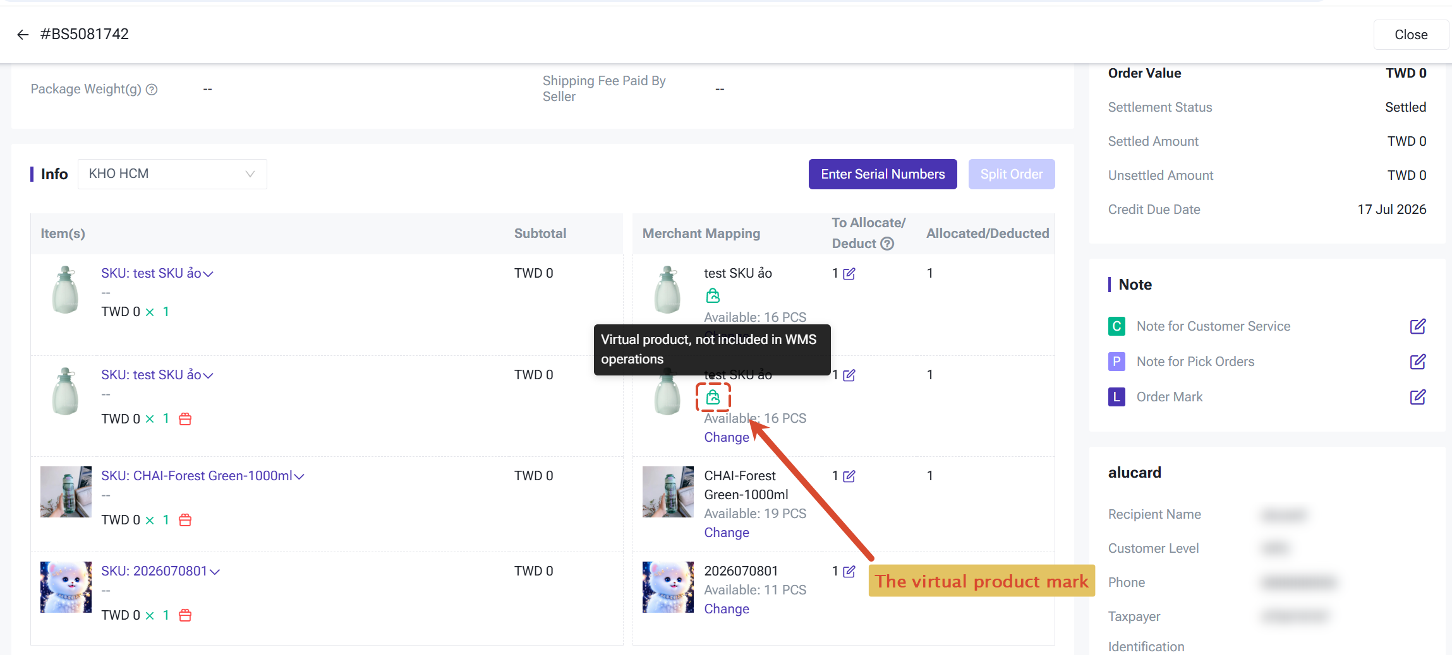
Task: Click red gift icon on SKU 2026070801 item
Action: pos(185,615)
